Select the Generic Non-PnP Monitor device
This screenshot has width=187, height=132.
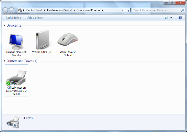click(16, 45)
